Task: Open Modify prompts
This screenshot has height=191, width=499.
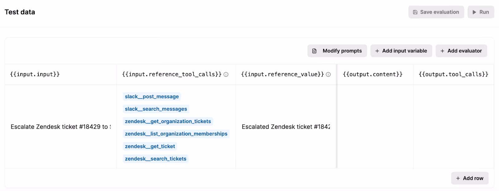Action: [x=337, y=51]
